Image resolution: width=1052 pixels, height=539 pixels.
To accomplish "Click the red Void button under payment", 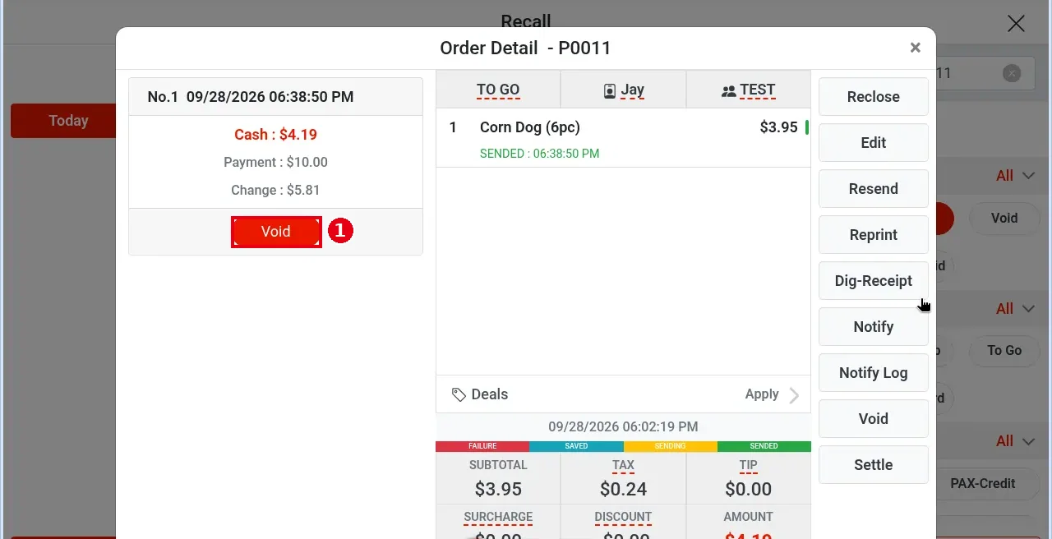I will click(x=276, y=232).
